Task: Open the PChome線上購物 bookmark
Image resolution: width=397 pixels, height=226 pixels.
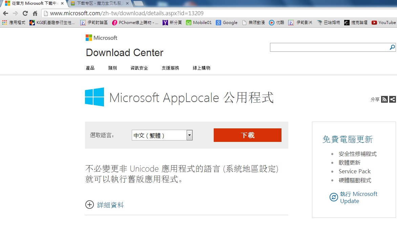Action: click(x=135, y=23)
